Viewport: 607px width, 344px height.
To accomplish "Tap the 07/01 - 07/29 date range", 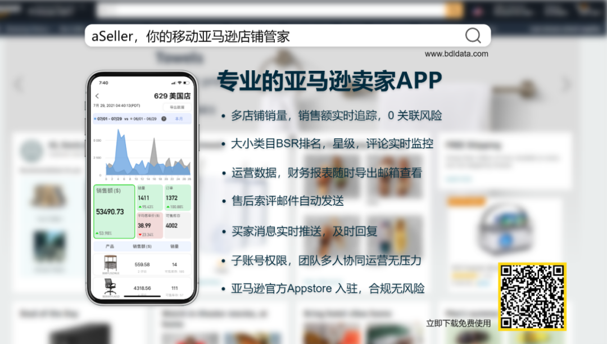I will [108, 119].
